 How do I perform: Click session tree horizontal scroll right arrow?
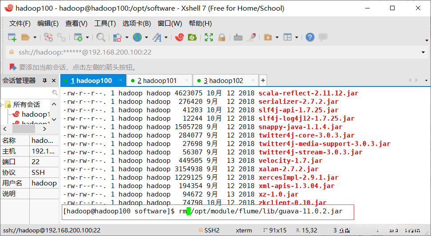click(45, 129)
